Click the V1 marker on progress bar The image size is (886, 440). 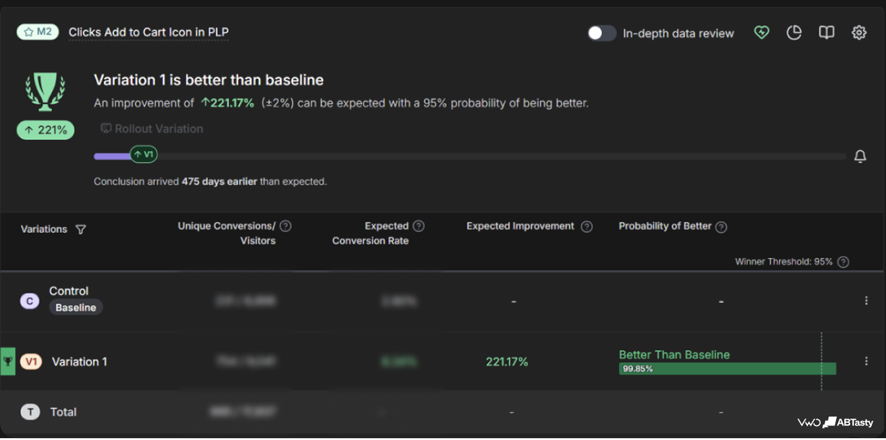pos(144,154)
